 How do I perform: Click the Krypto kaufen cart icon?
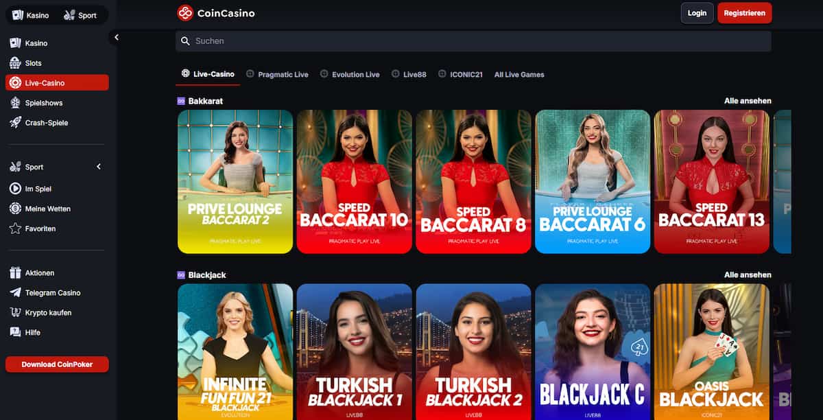point(15,313)
